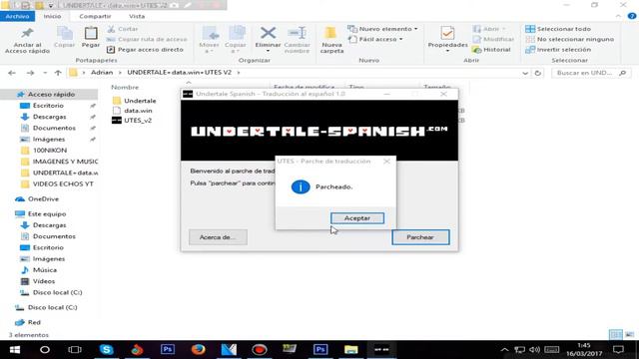Click Copiar ruta de acceso
639x359 pixels.
[147, 39]
